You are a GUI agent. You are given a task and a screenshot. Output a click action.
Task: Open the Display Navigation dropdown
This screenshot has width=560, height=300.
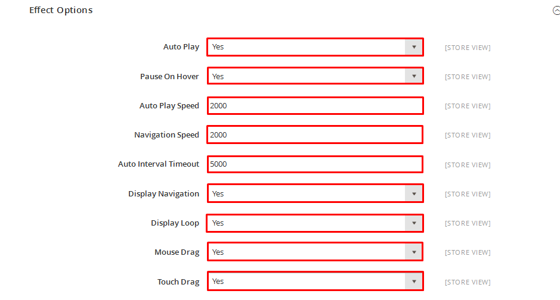315,193
